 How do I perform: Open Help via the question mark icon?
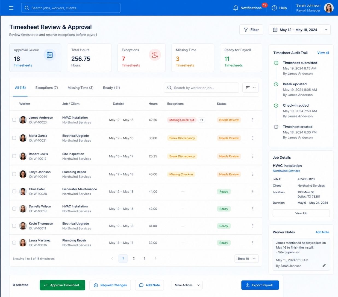274,8
